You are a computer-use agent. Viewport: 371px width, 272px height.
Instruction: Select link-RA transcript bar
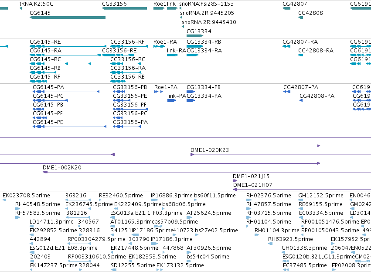(x=172, y=55)
